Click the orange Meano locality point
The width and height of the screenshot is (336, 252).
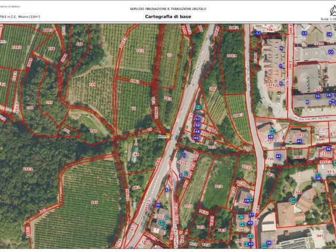tap(168, 136)
